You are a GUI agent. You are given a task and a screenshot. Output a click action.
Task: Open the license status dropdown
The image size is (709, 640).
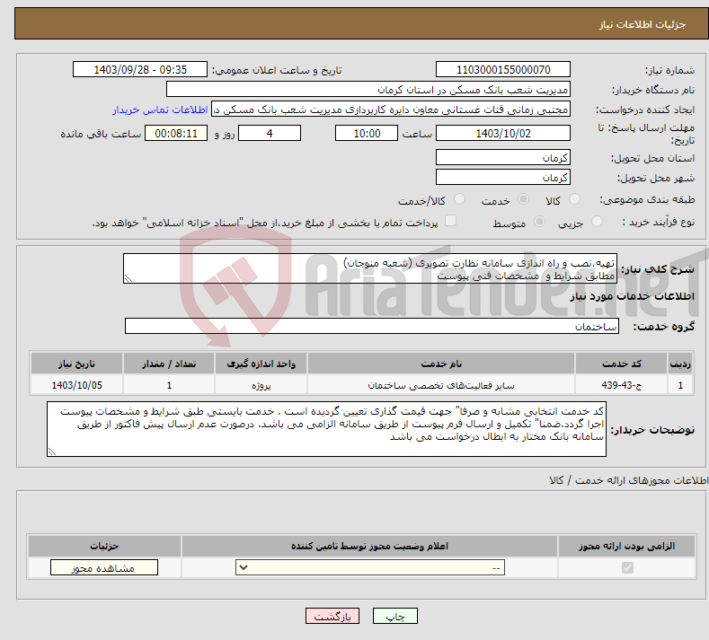[370, 567]
